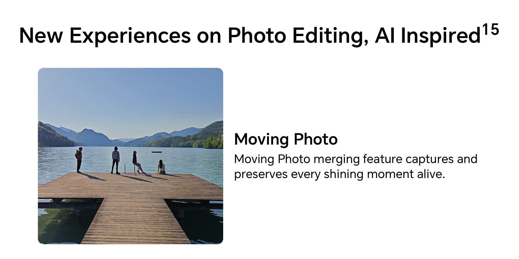Click the small boat floating on lake
The width and height of the screenshot is (519, 259).
point(156,152)
